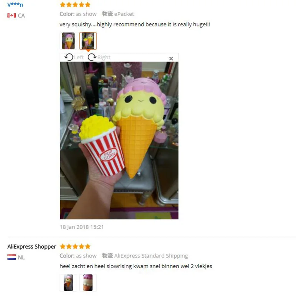The image size is (296, 296).
Task: Click the 'very squishy' review text
Action: click(135, 24)
